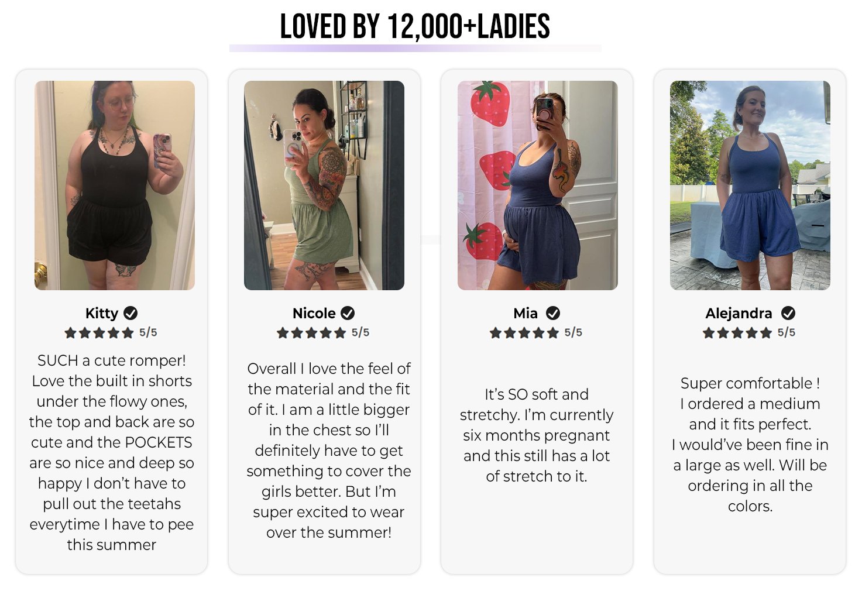Click Nicole's five-star rating icons
The width and height of the screenshot is (862, 605).
(312, 333)
